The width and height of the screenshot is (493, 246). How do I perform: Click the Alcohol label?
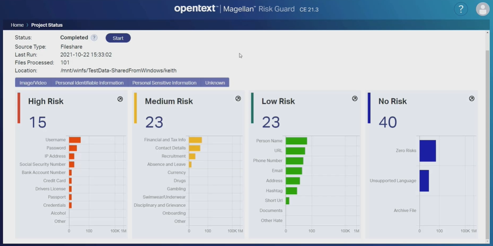58,213
